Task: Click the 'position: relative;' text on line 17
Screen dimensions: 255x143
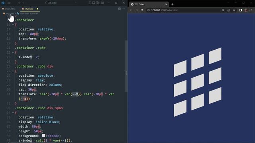Action: tap(37, 29)
